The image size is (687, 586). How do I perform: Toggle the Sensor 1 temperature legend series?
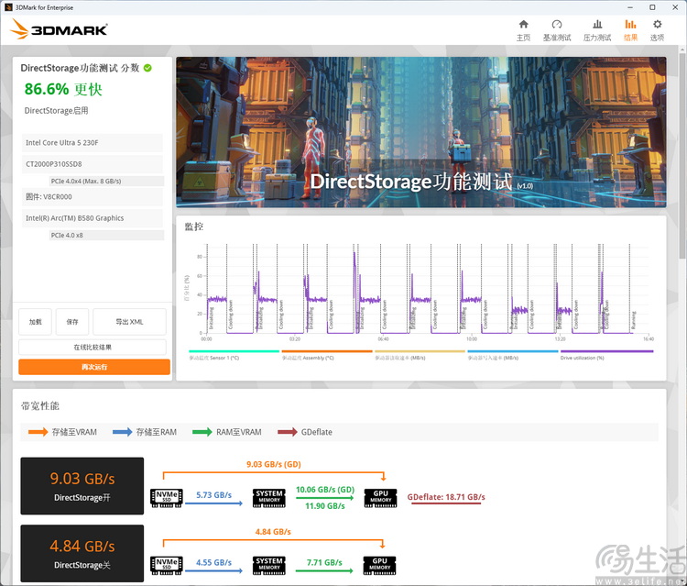tap(234, 354)
